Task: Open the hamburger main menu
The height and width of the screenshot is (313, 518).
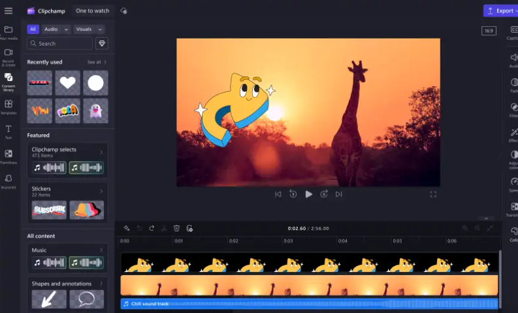Action: tap(8, 11)
